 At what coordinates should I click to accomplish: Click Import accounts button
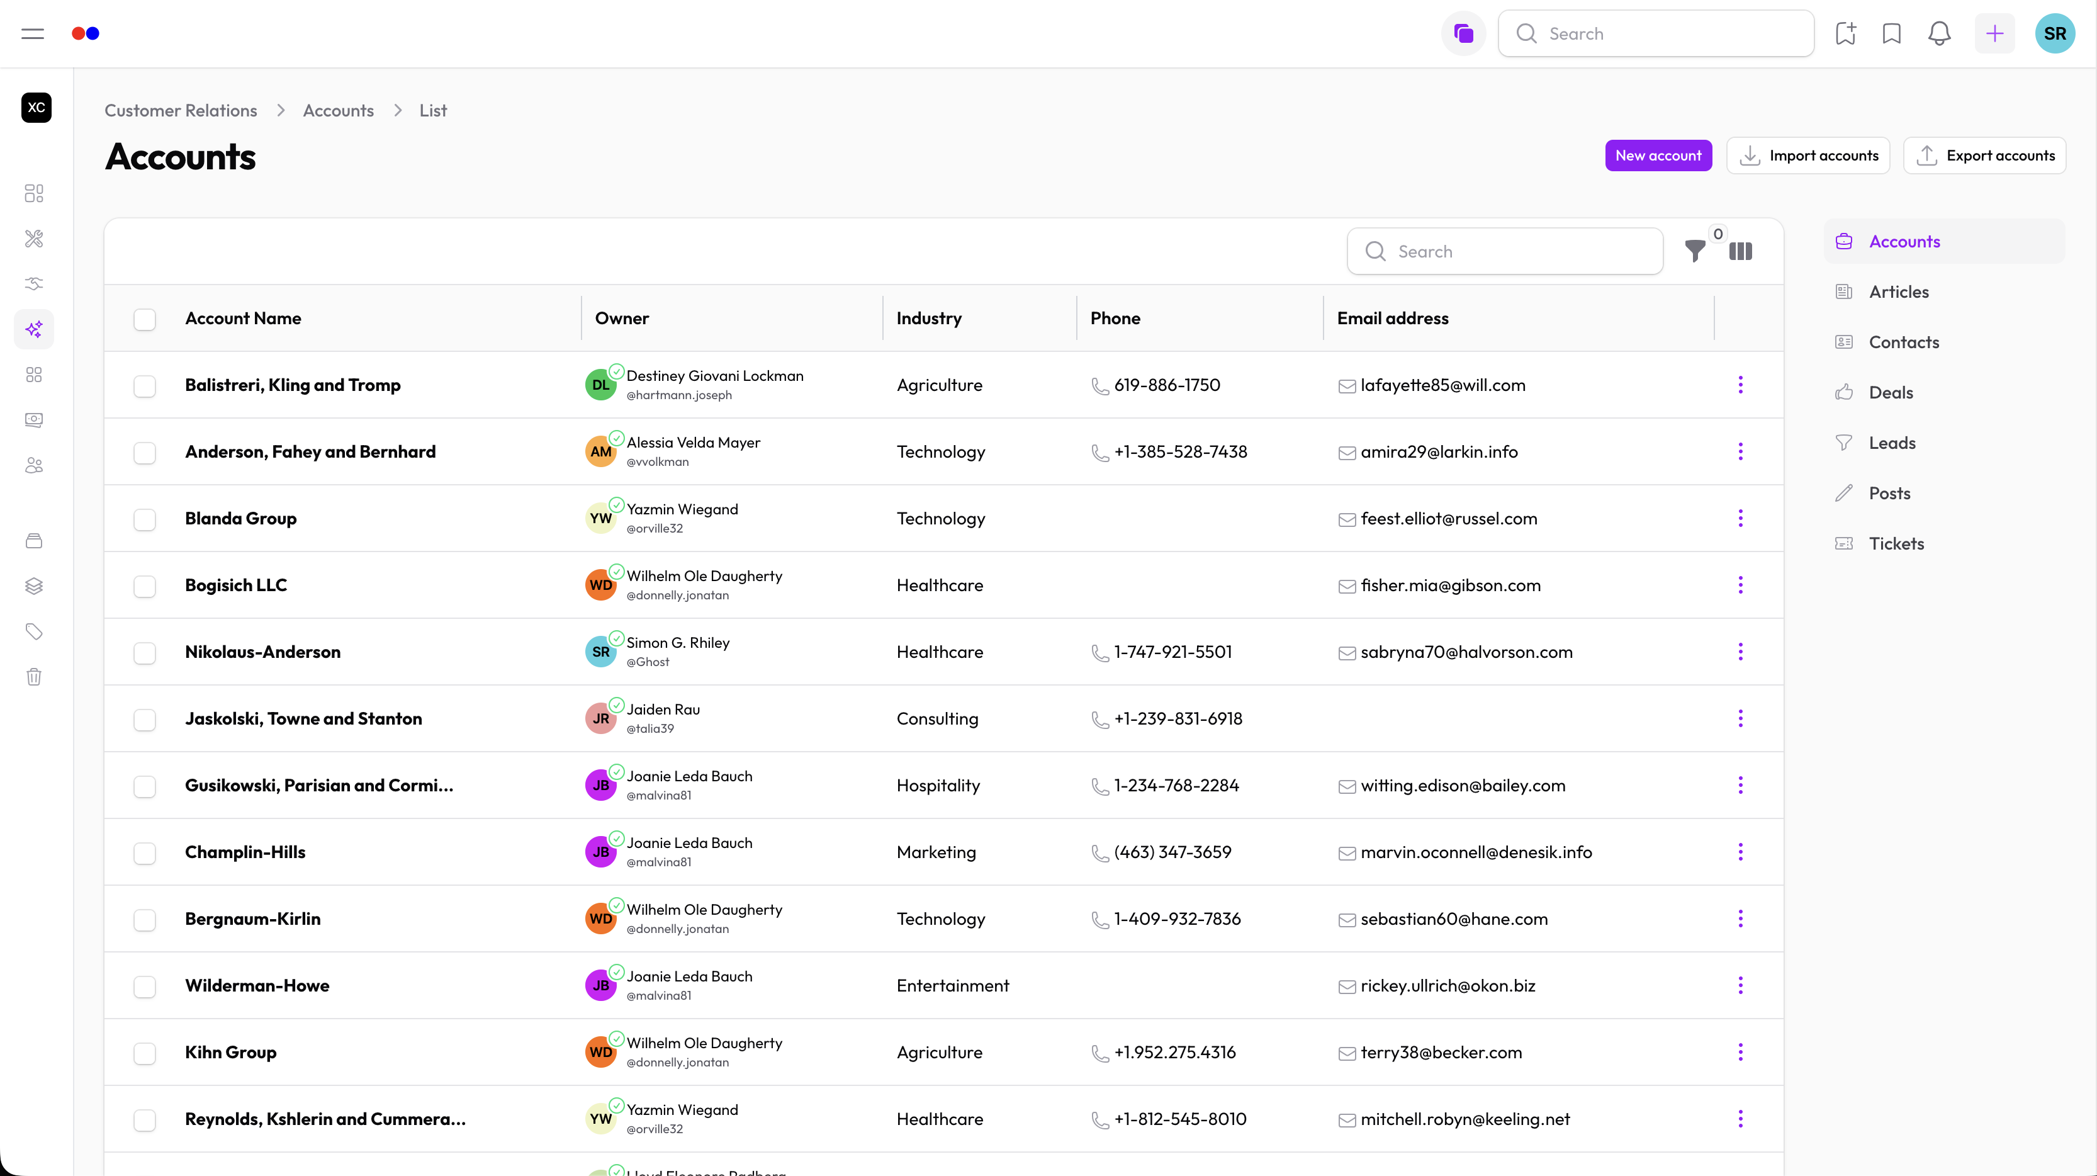pos(1808,155)
